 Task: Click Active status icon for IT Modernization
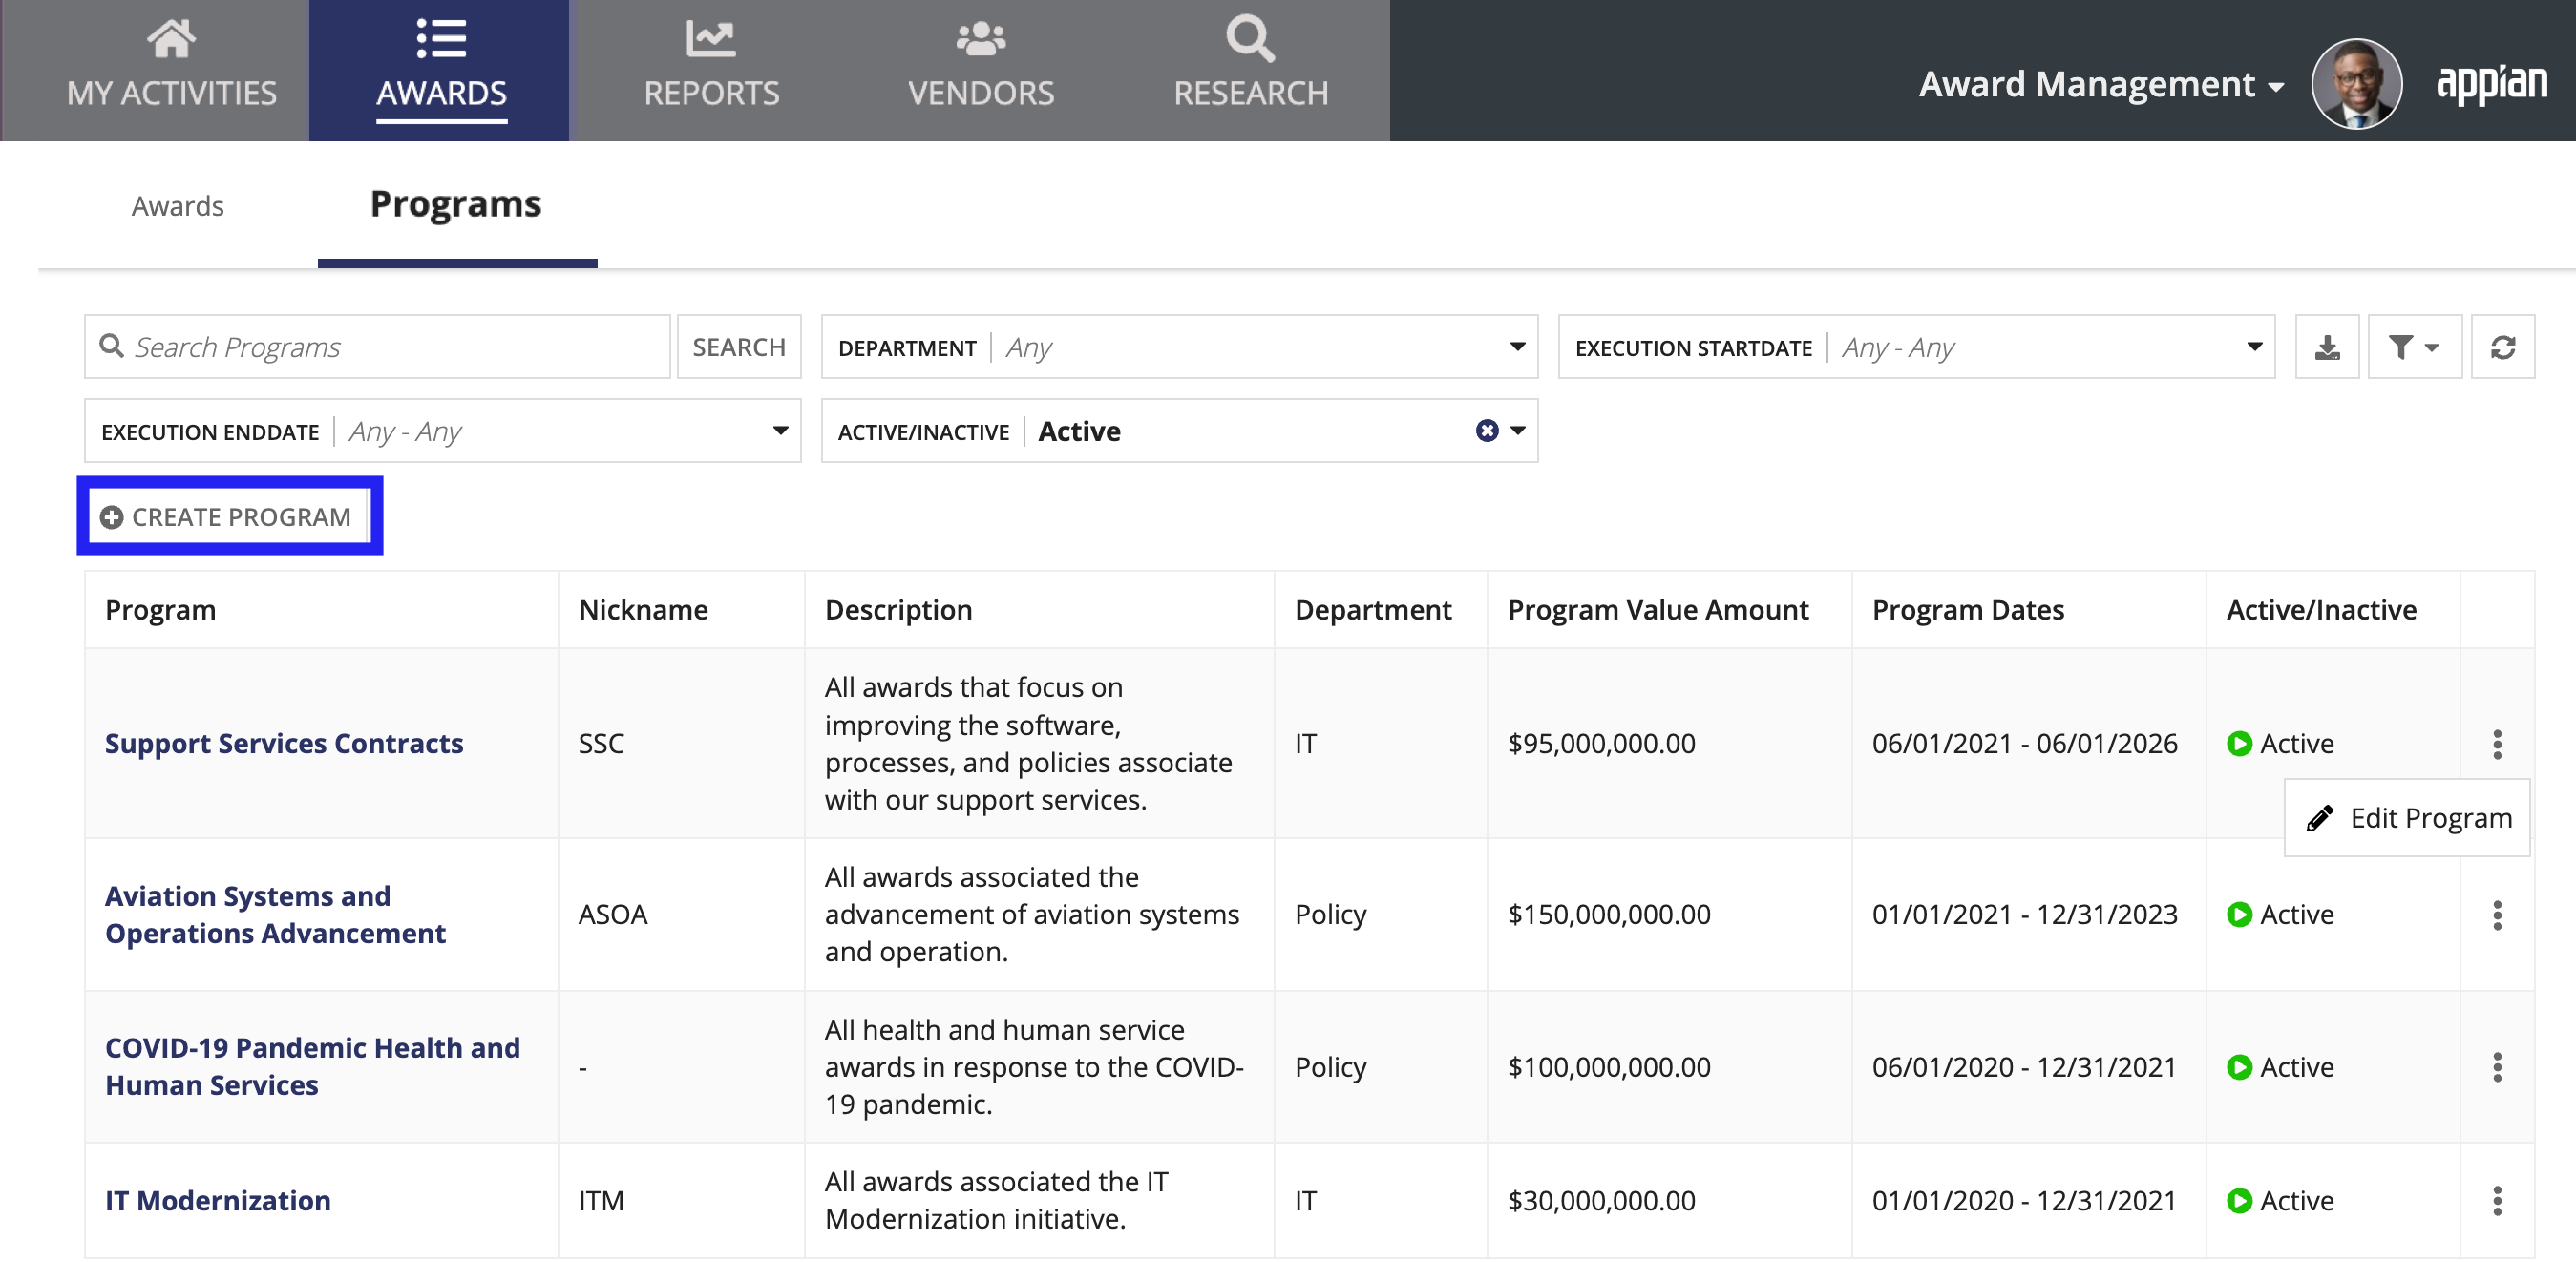tap(2238, 1200)
